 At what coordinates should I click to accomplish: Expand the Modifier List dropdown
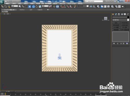pyautogui.click(x=121, y=20)
